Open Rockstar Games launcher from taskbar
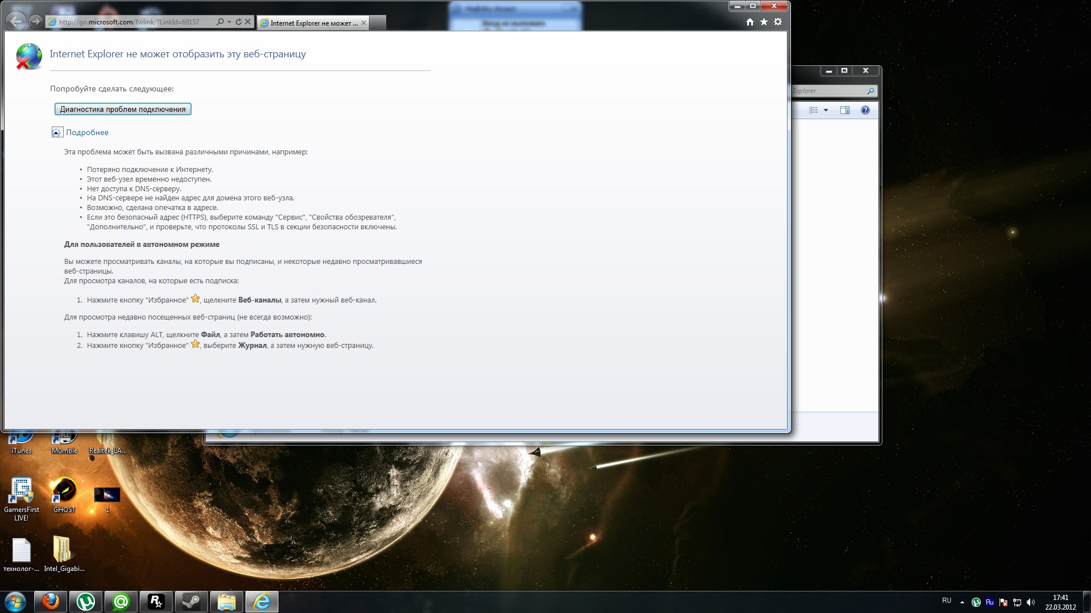1091x613 pixels. [156, 602]
